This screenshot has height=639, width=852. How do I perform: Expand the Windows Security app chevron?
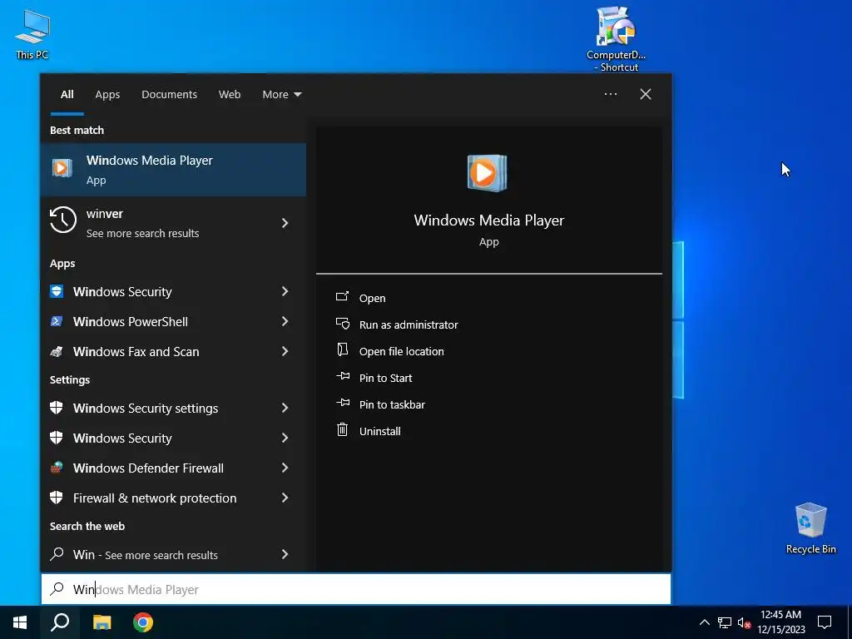[285, 291]
